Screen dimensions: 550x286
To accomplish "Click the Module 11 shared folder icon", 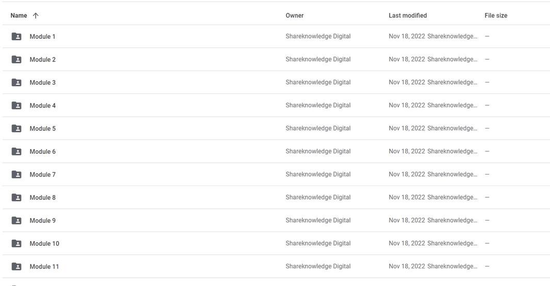I will pyautogui.click(x=17, y=266).
